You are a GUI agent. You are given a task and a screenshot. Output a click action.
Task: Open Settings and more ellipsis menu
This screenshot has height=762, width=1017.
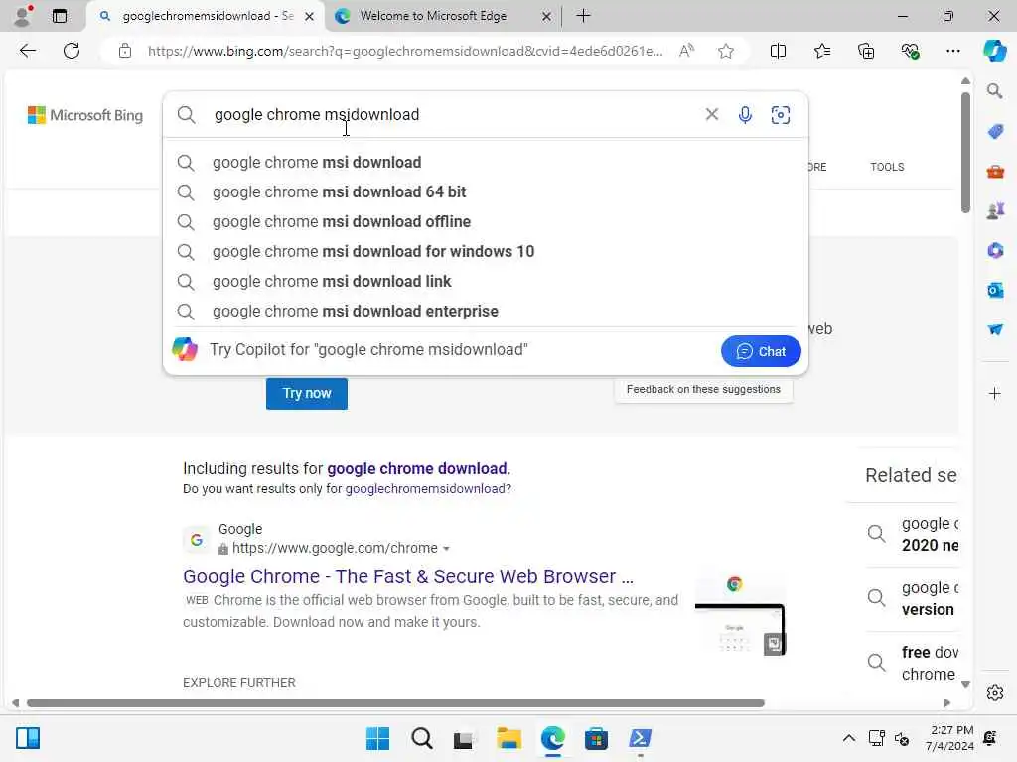952,51
